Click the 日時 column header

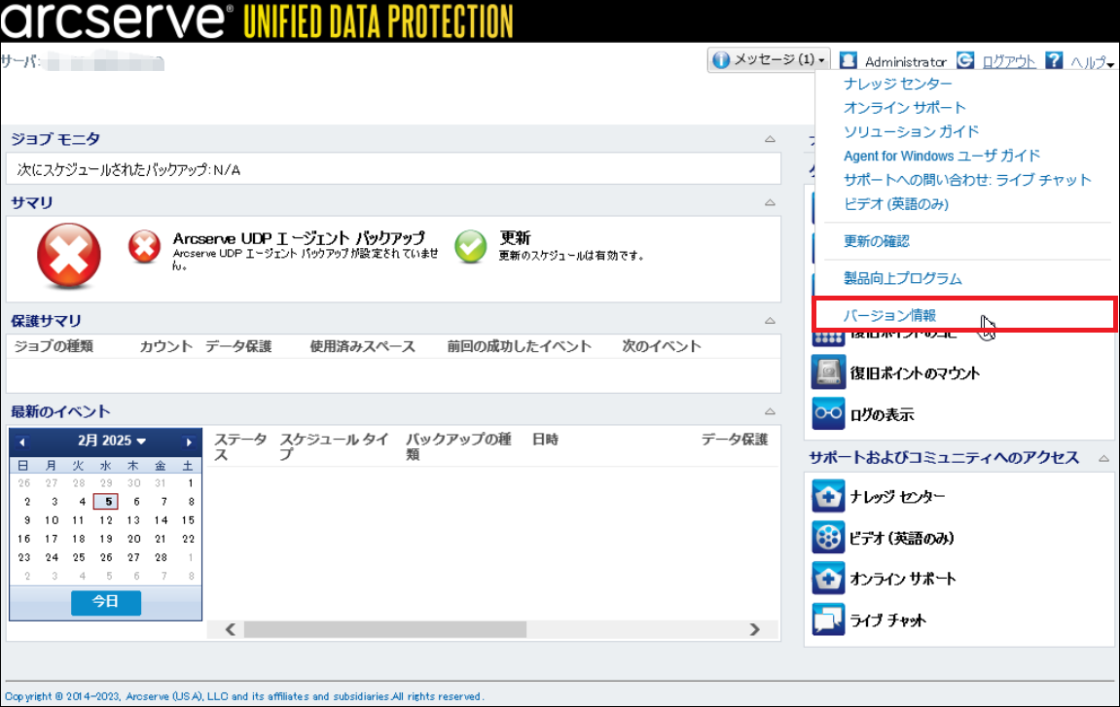[x=545, y=440]
